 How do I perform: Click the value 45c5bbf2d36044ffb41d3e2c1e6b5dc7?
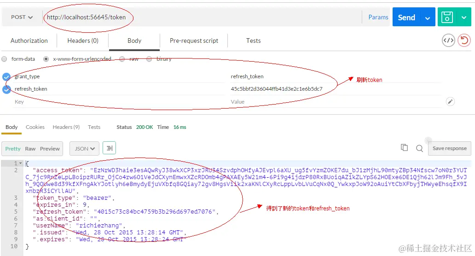click(x=277, y=89)
